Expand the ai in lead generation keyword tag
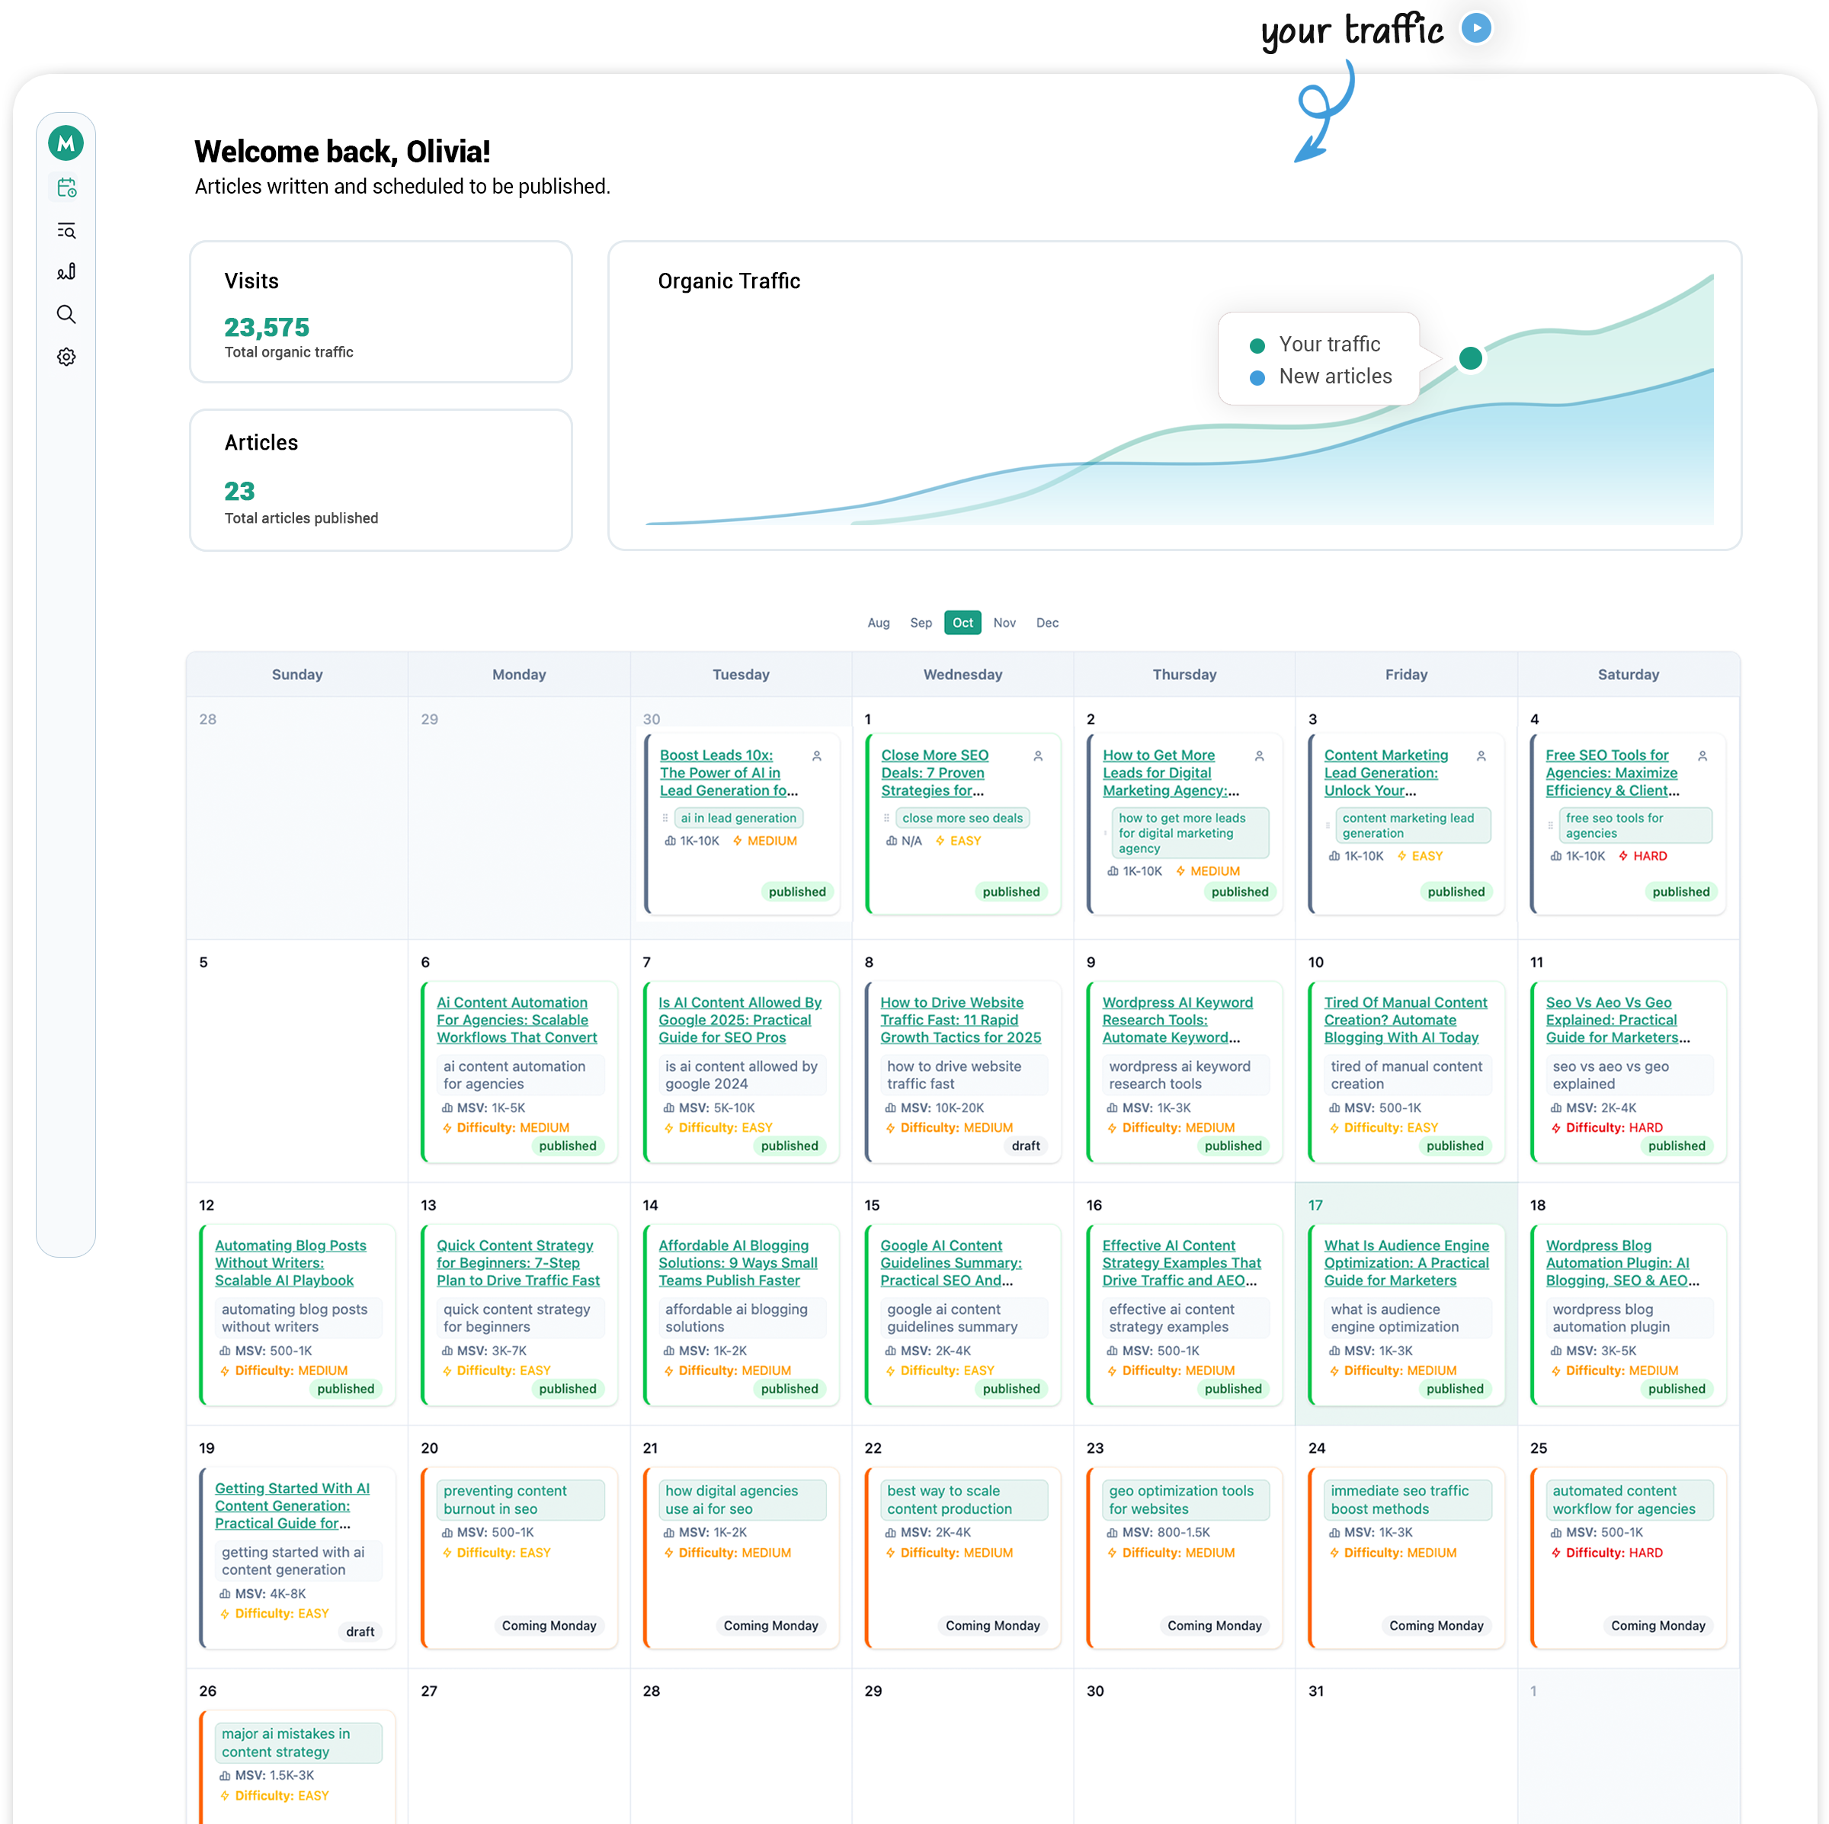 point(738,818)
